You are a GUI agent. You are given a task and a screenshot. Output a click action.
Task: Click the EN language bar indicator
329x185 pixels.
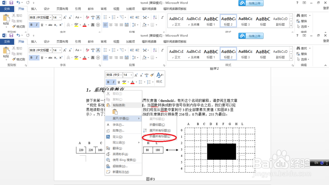pos(316,163)
